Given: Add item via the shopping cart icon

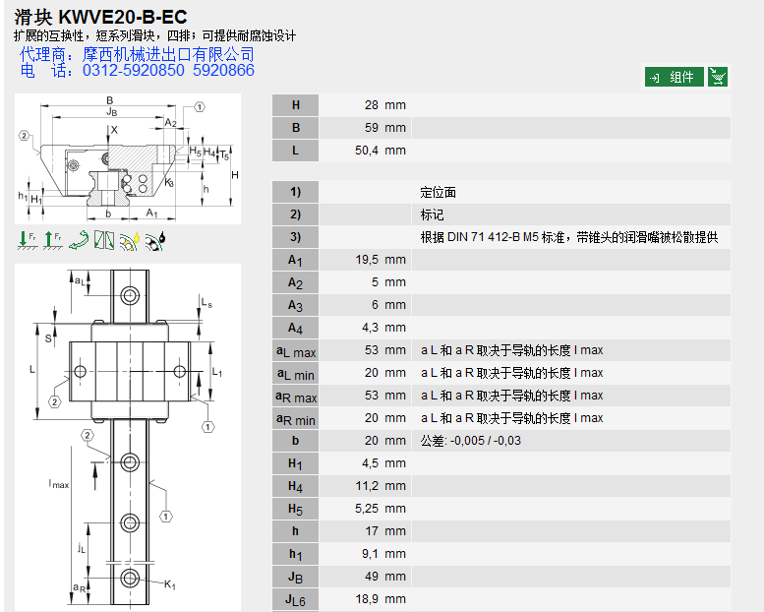Looking at the screenshot, I should point(718,77).
